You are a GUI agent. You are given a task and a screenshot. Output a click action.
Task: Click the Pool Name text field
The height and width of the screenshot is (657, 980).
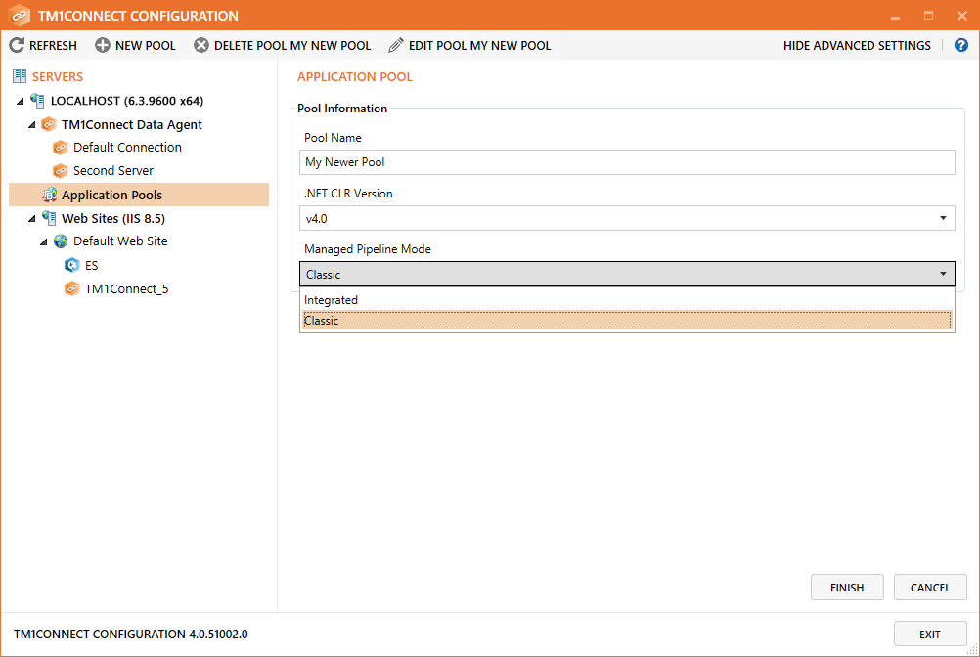point(627,162)
